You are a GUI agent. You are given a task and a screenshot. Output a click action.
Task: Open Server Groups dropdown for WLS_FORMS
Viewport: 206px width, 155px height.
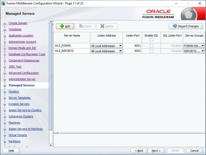[x=194, y=46]
